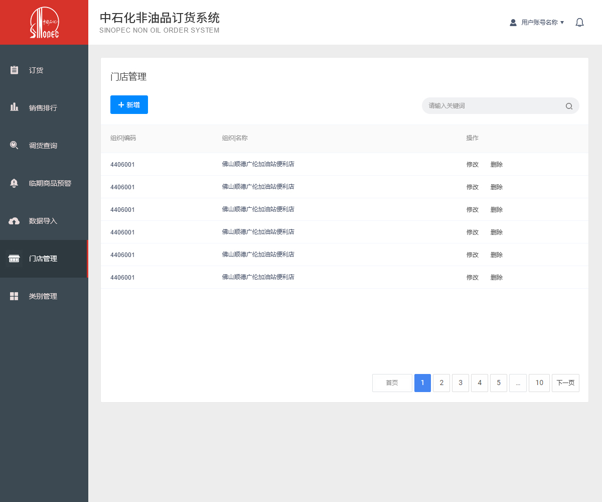Click the search magnifier icon
Image resolution: width=602 pixels, height=502 pixels.
tap(569, 106)
